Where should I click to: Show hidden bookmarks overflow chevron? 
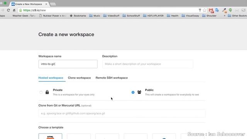point(225,15)
